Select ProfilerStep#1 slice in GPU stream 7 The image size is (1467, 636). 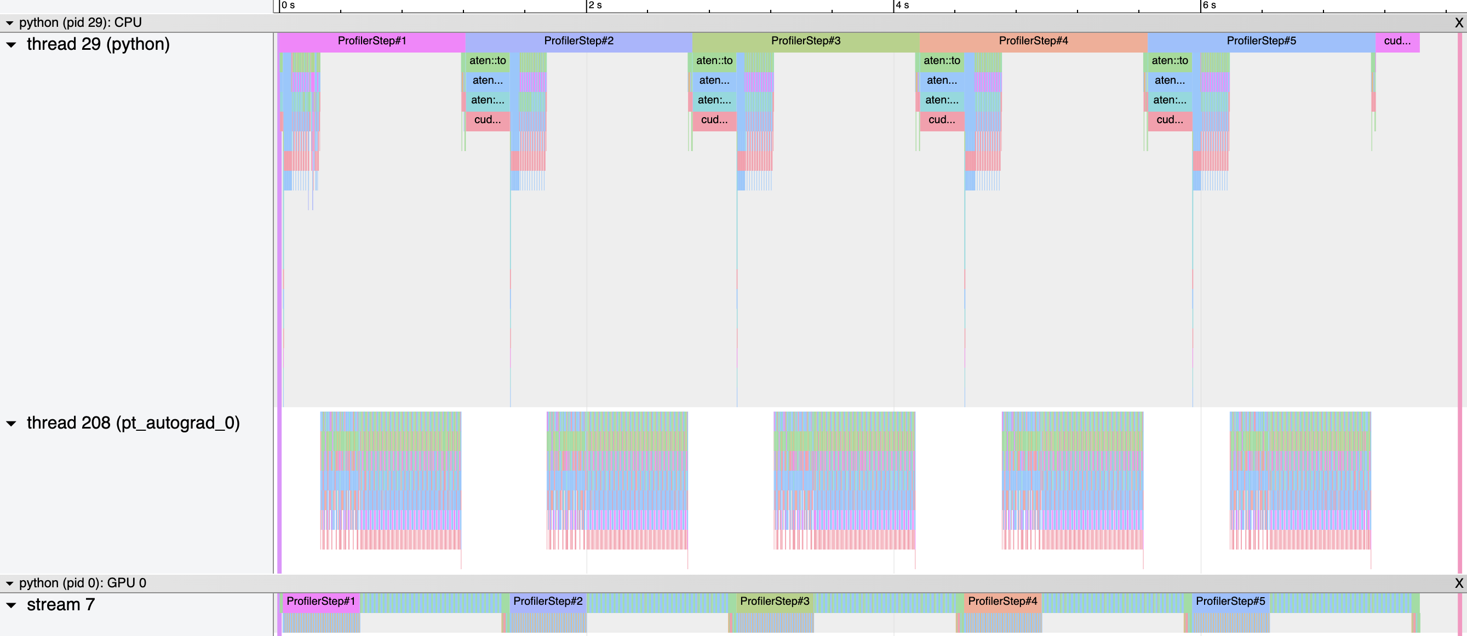[320, 602]
